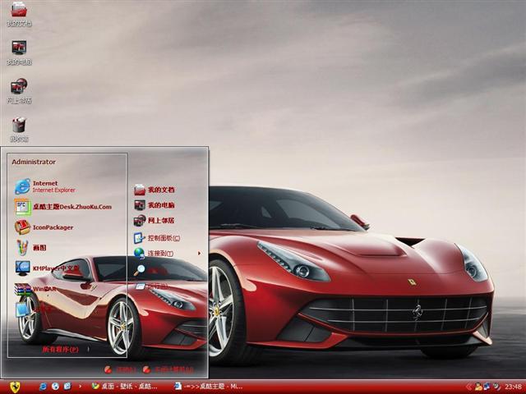
Task: Select 连接到(T) in the Start menu
Action: (x=154, y=254)
